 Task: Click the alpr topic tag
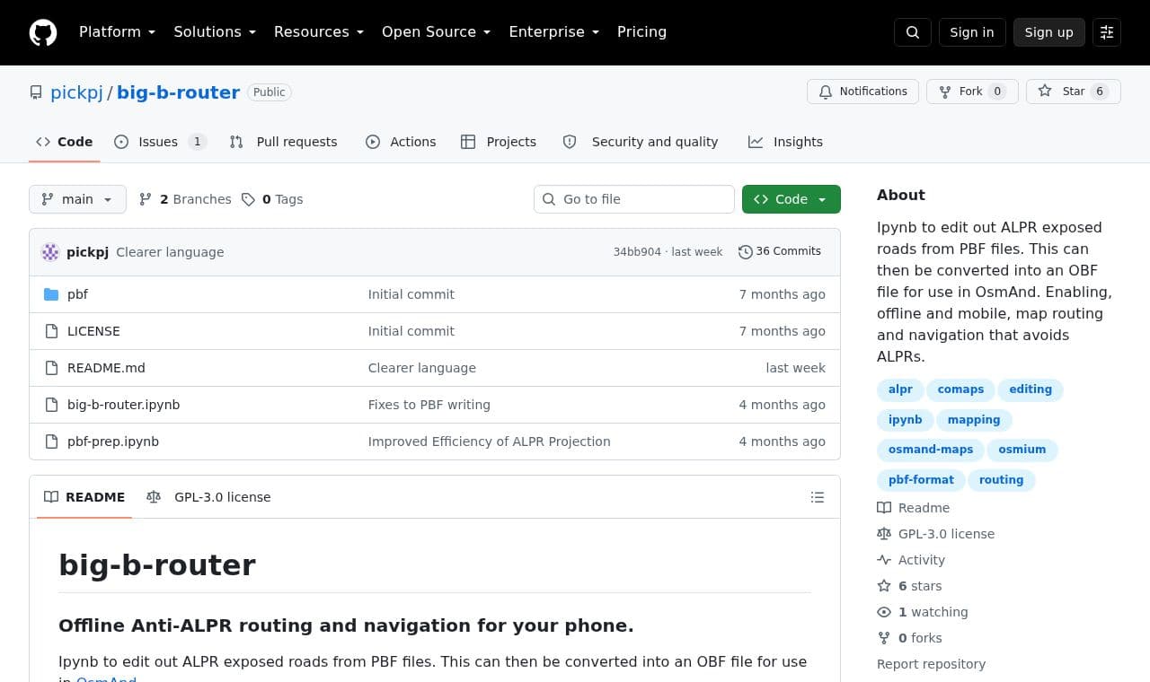click(900, 389)
